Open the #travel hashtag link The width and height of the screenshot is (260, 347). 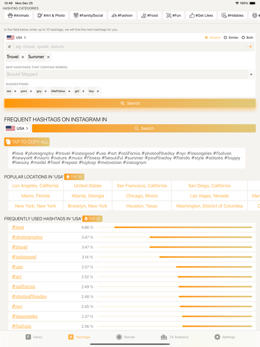[x=20, y=247]
